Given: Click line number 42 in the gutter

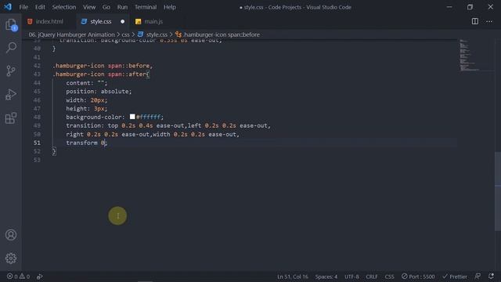Looking at the screenshot, I should pyautogui.click(x=37, y=66).
